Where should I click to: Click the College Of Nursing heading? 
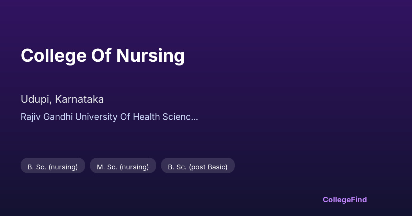pos(103,56)
